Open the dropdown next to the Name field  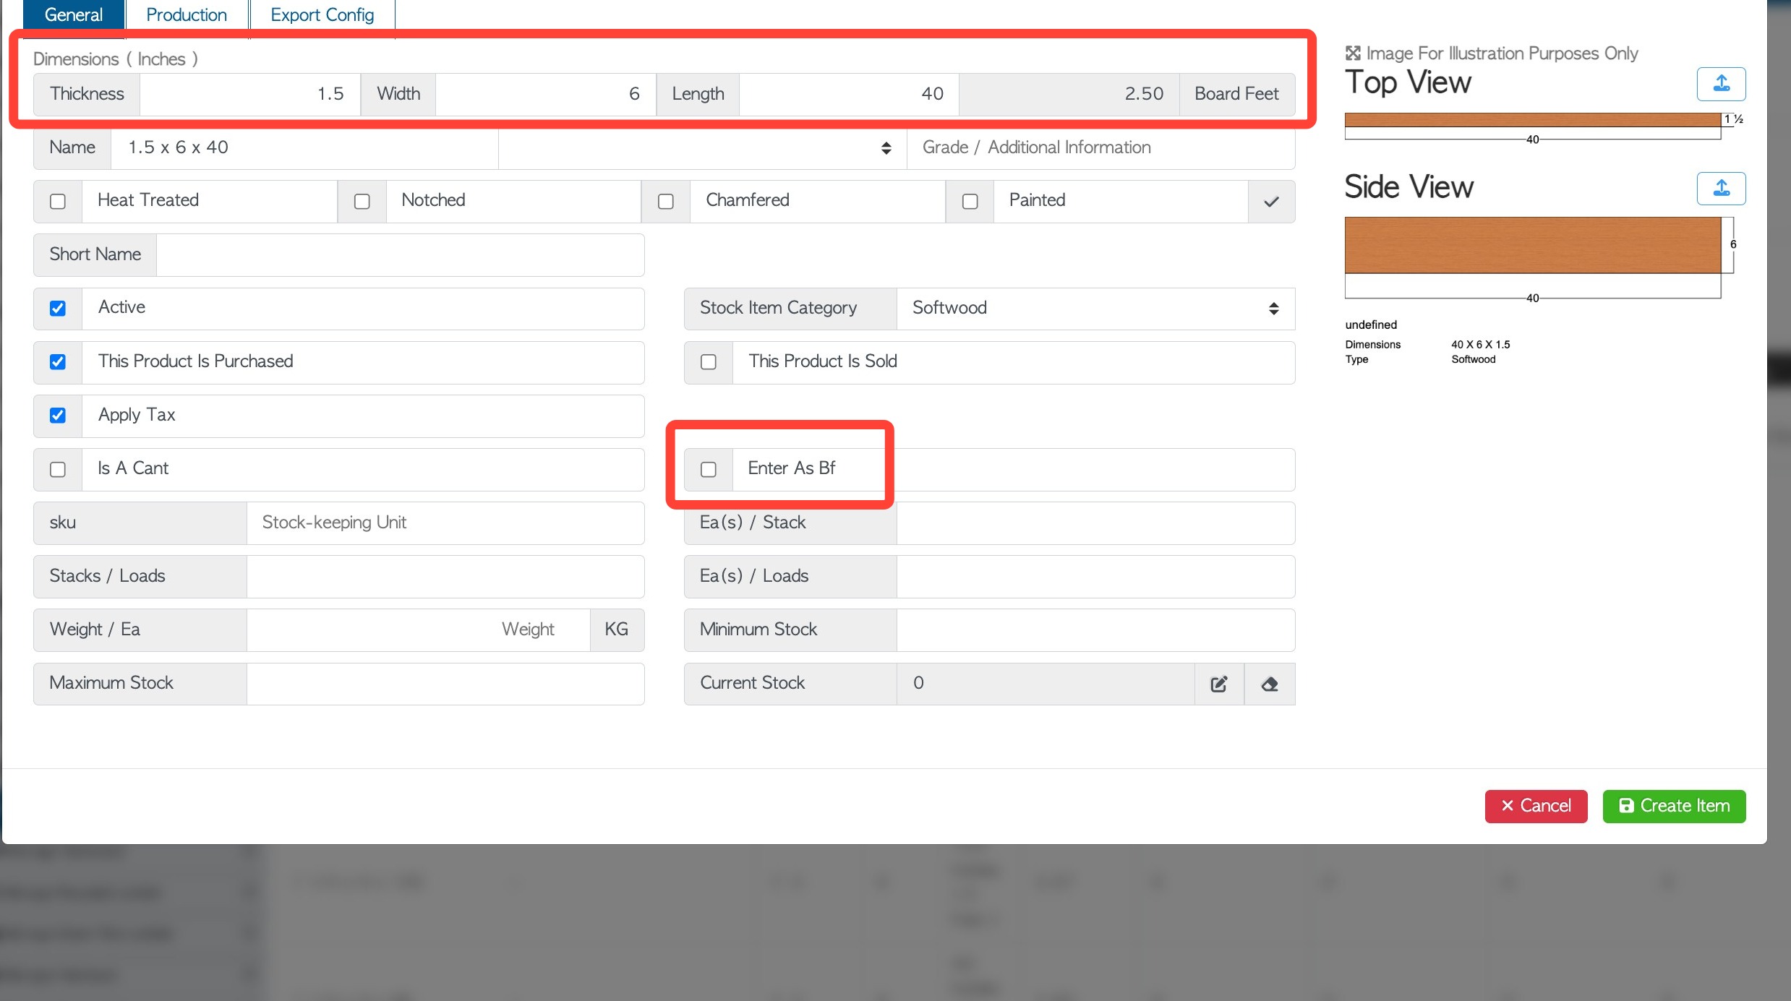point(701,148)
